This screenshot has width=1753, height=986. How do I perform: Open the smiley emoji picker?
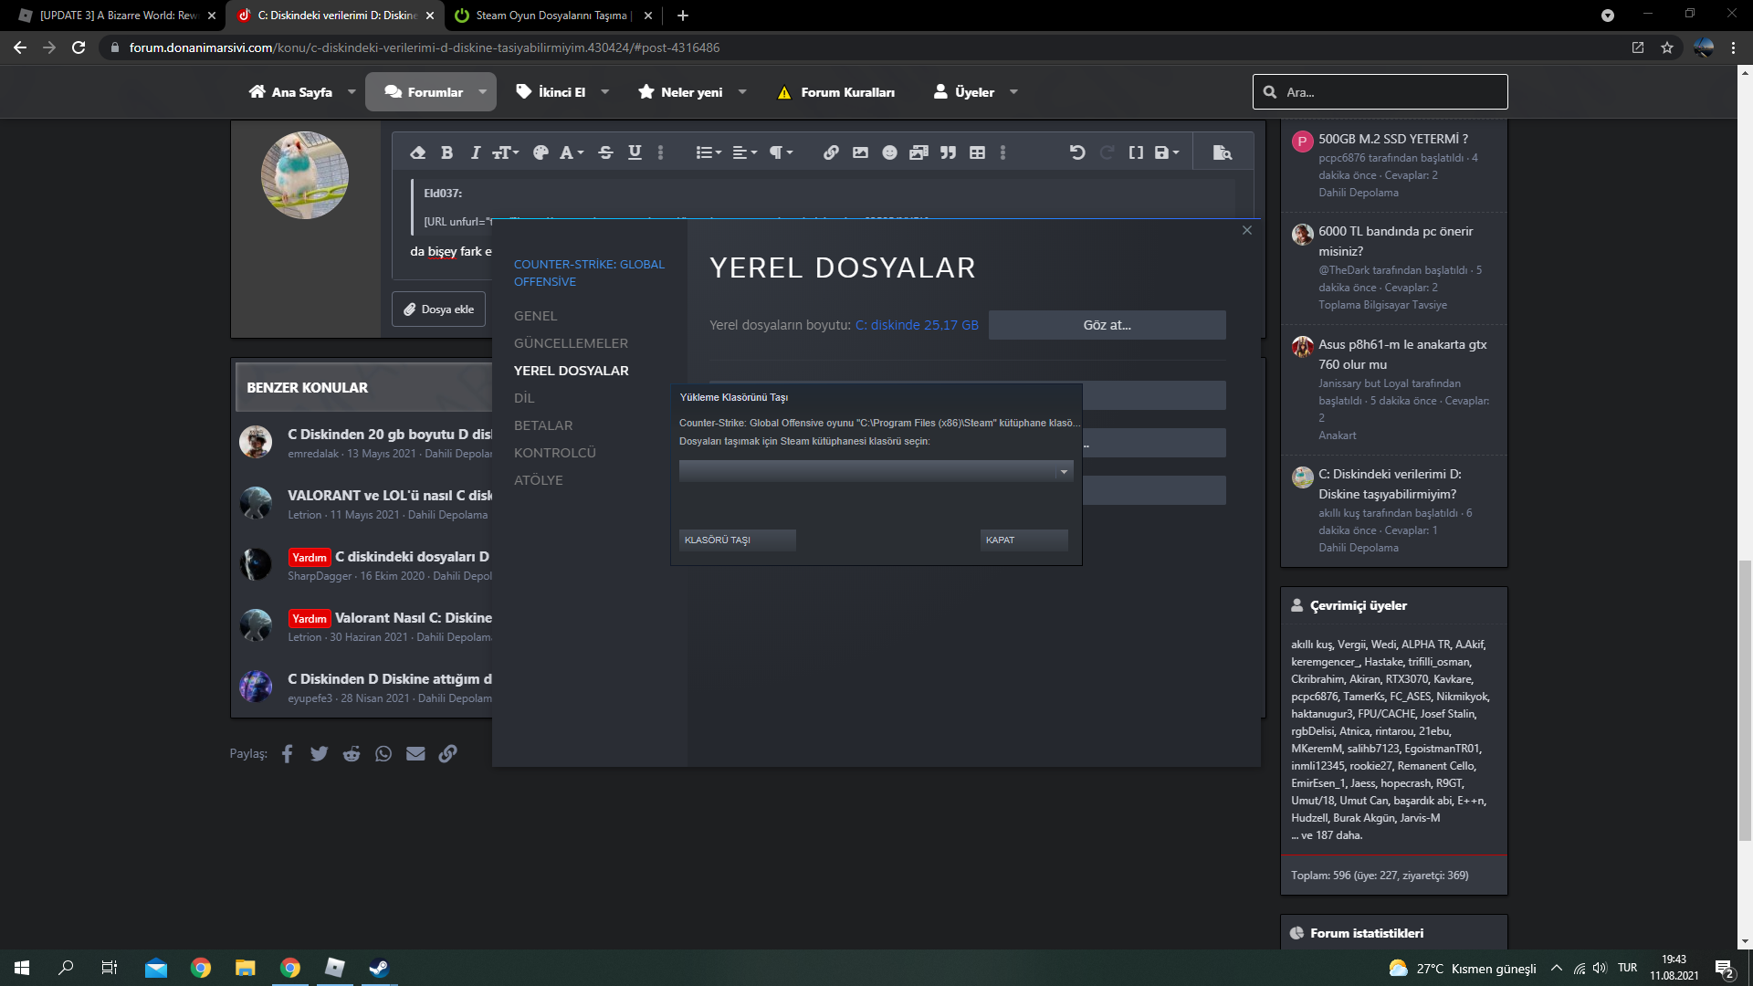[889, 152]
